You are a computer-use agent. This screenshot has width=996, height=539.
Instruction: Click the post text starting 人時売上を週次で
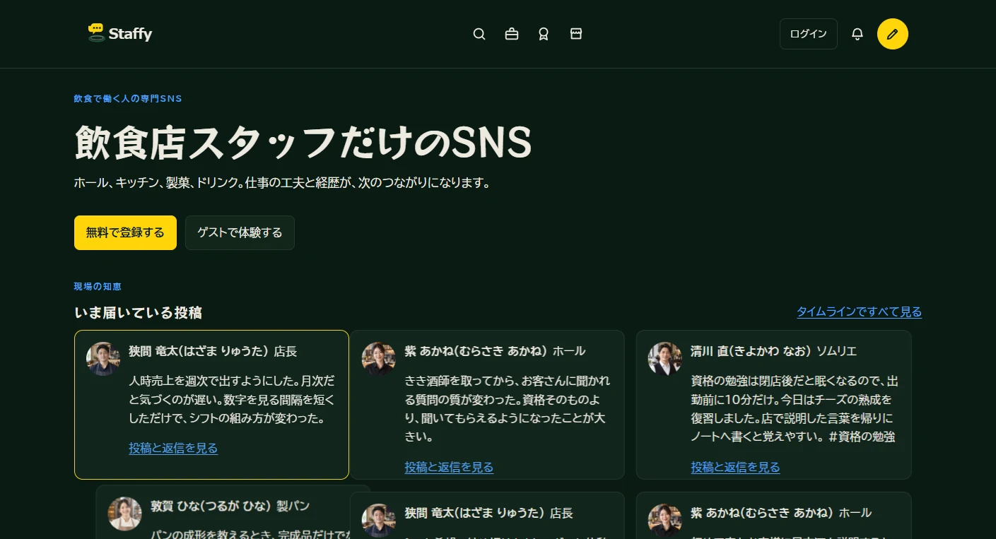(232, 400)
